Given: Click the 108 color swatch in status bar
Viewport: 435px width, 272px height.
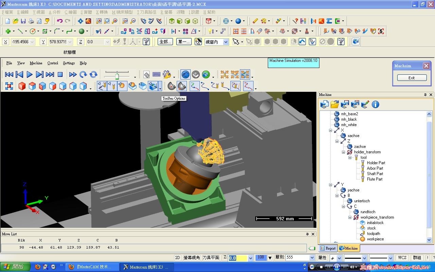Looking at the screenshot, I should point(261,258).
